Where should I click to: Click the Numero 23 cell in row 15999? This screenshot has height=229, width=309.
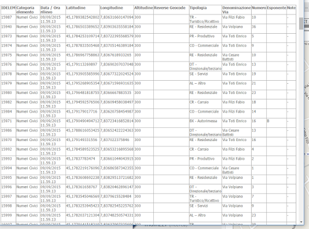259,218
